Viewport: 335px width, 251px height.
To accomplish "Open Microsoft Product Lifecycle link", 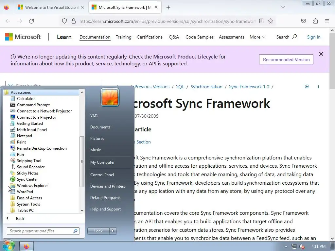I will coord(185,57).
